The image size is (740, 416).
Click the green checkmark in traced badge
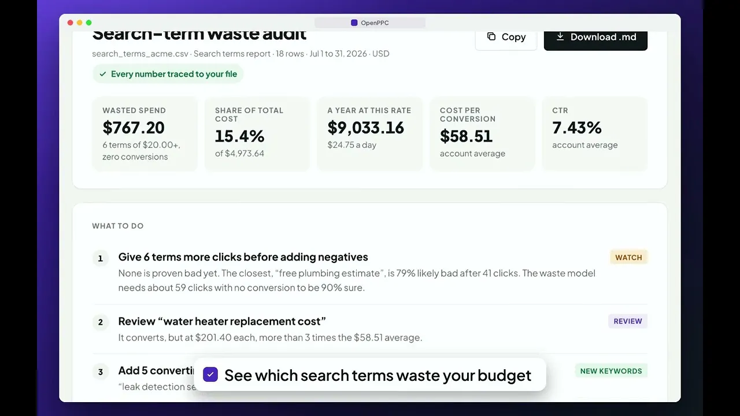pyautogui.click(x=103, y=74)
